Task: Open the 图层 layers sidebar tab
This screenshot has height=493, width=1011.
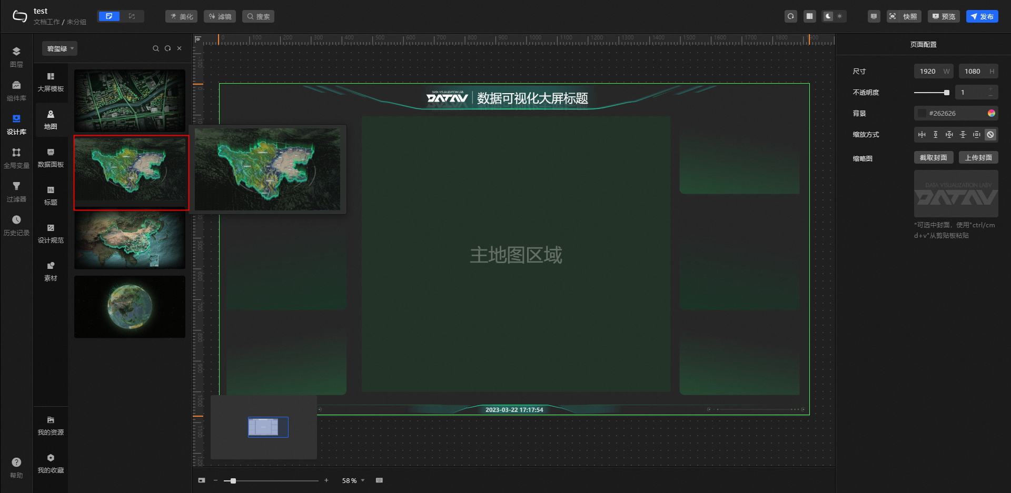Action: point(16,57)
